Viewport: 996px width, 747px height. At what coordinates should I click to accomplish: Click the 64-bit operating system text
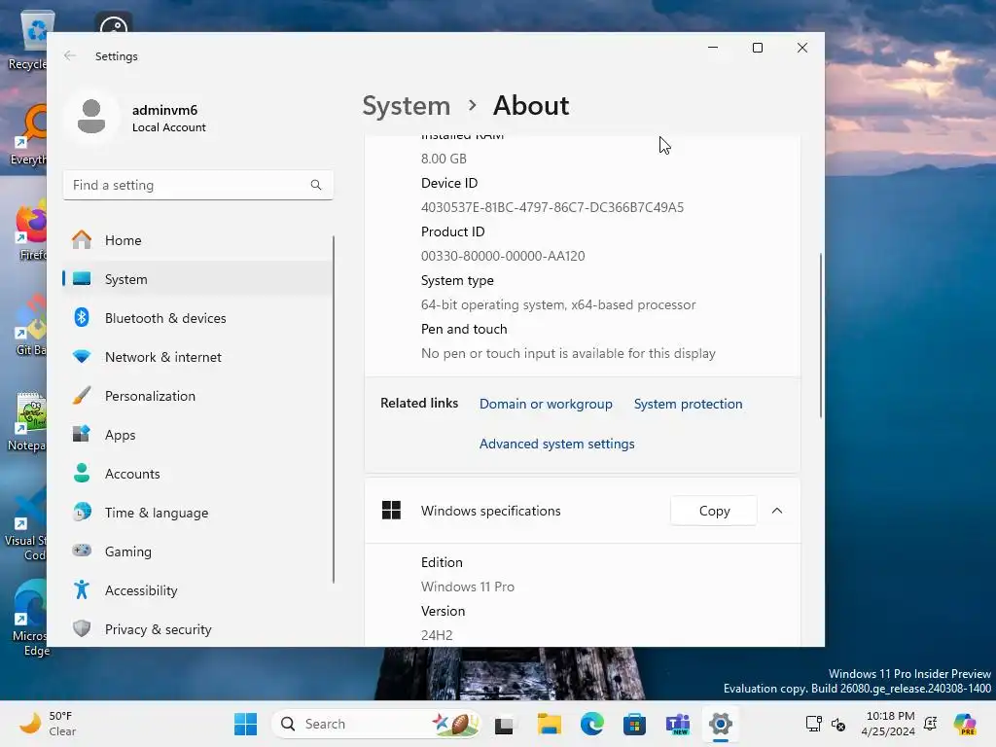(x=558, y=304)
